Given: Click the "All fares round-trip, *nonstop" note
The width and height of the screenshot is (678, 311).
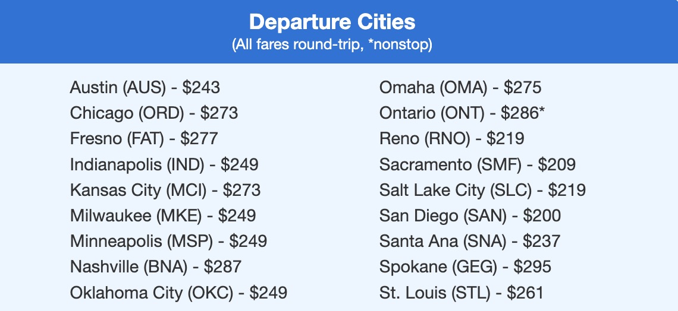Looking at the screenshot, I should click(x=332, y=45).
